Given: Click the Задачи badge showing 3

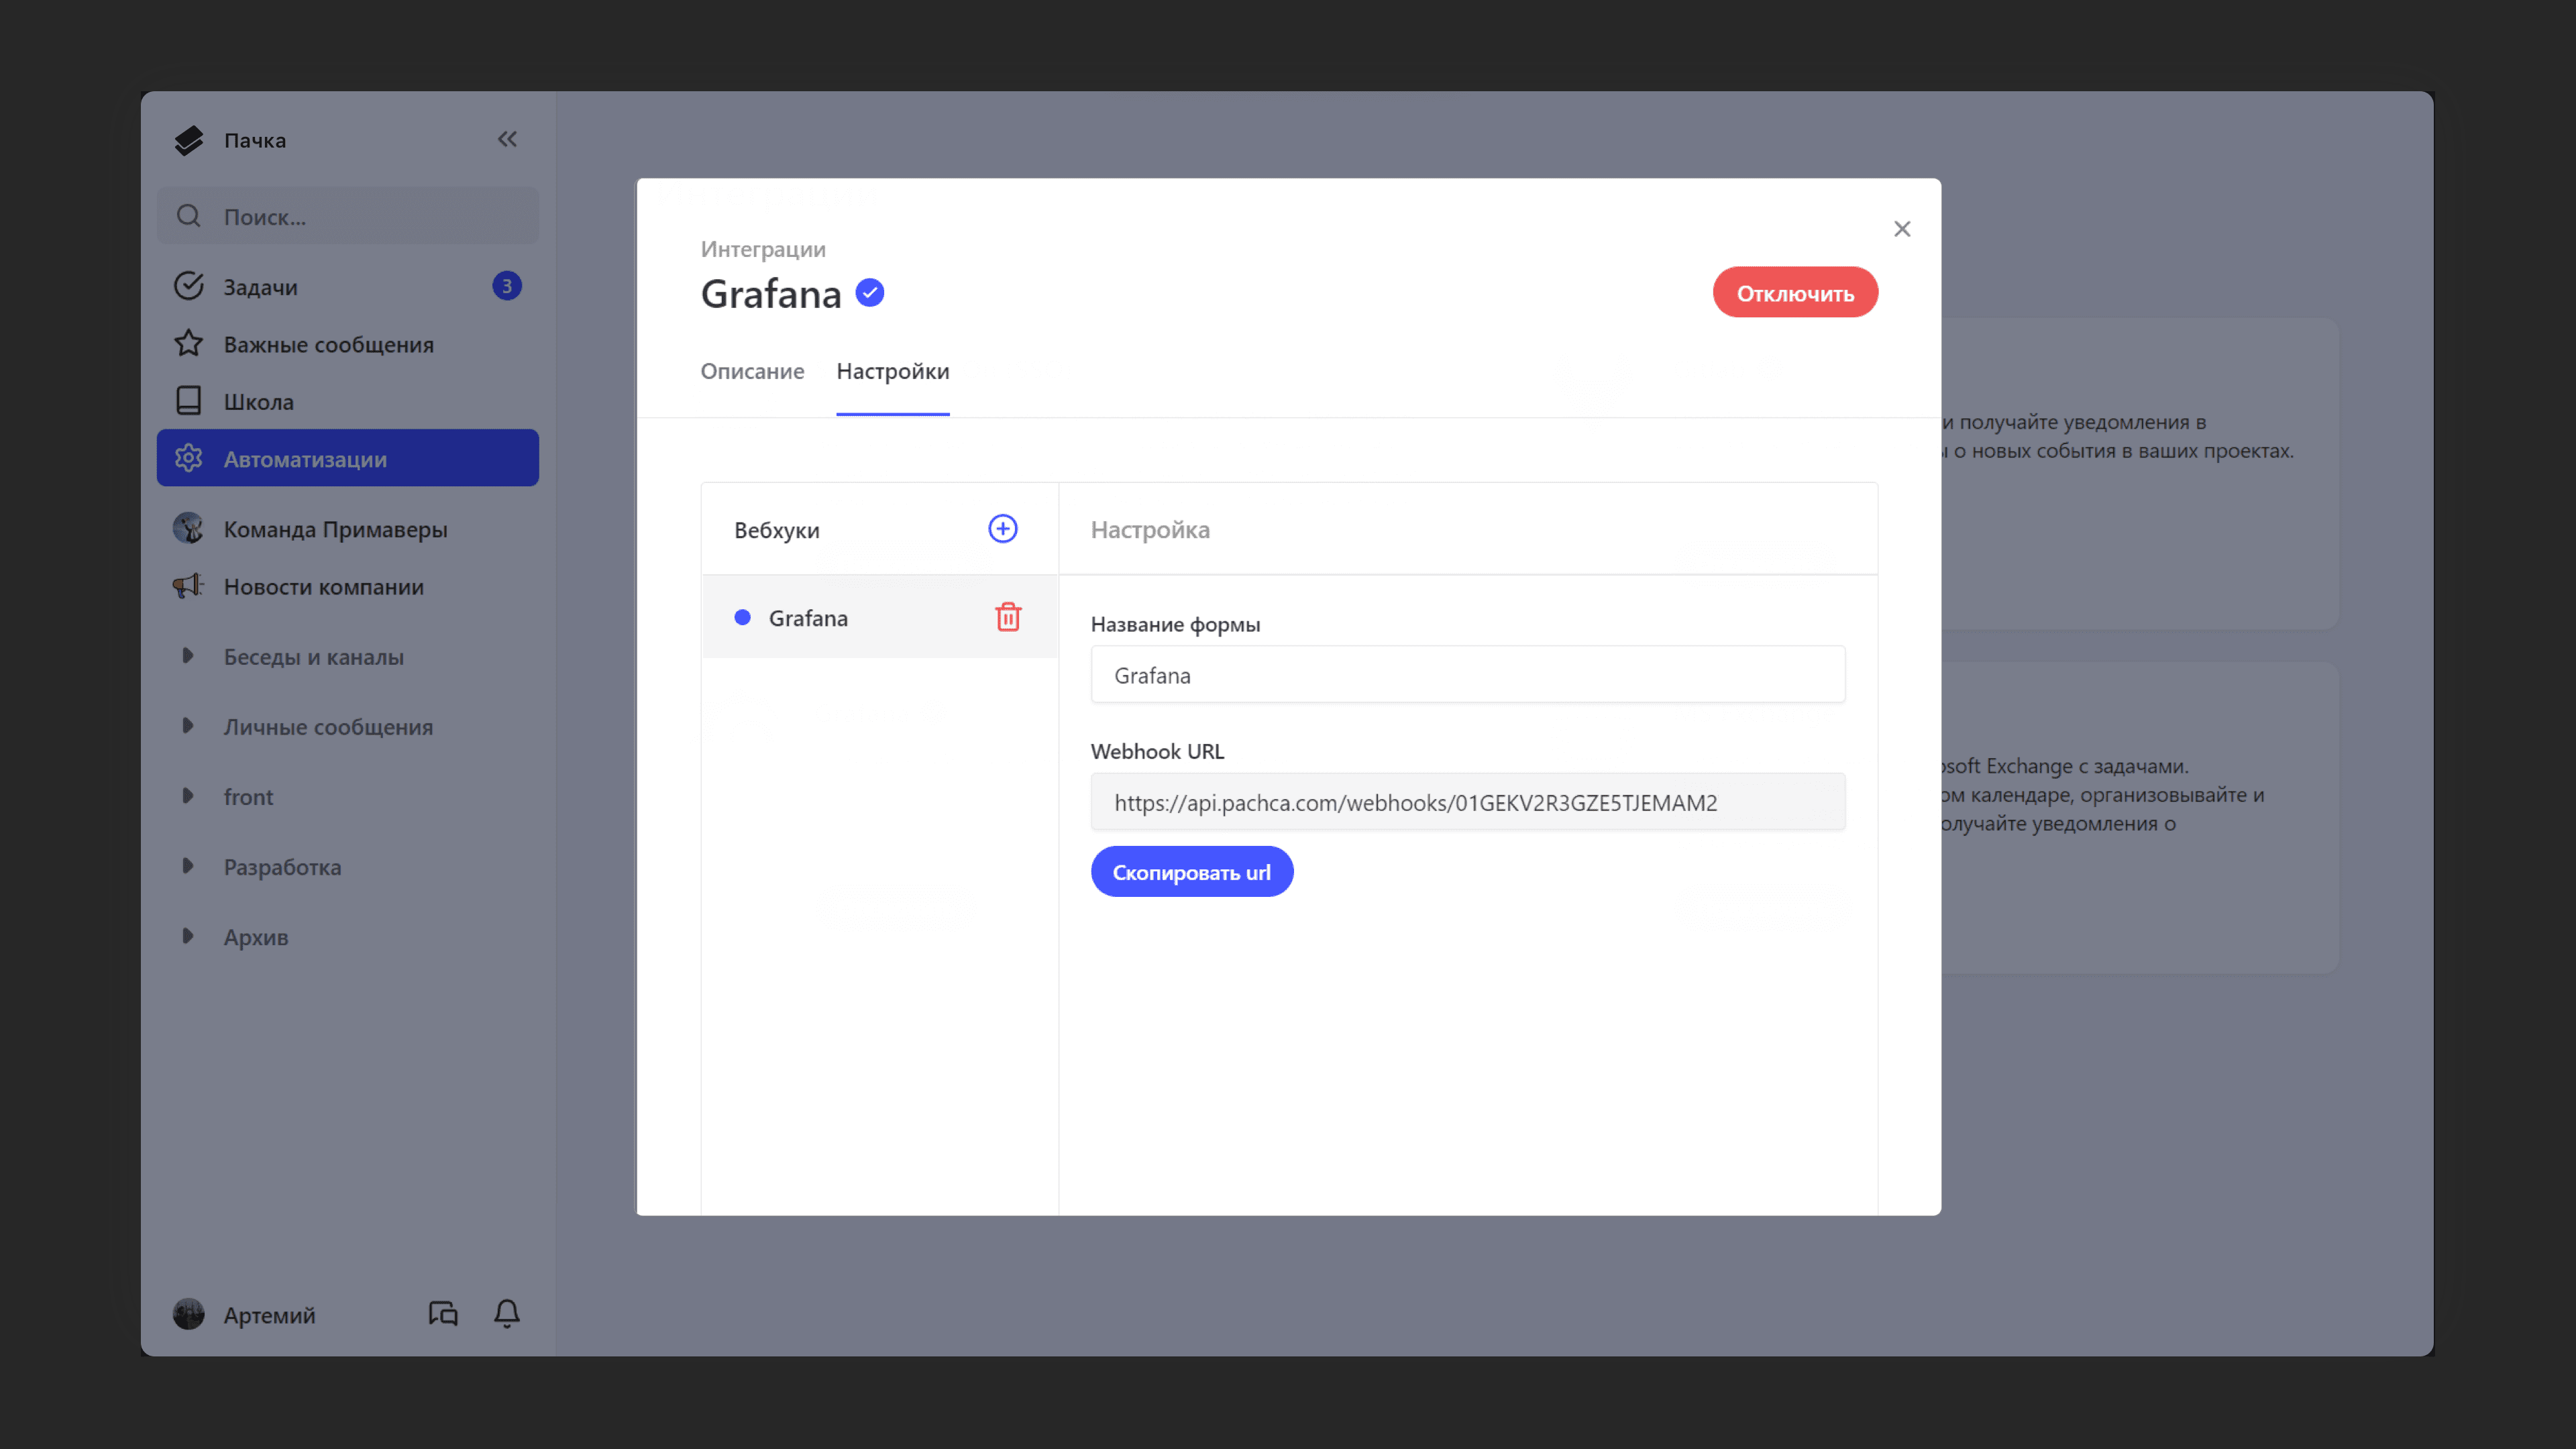Looking at the screenshot, I should pyautogui.click(x=506, y=287).
